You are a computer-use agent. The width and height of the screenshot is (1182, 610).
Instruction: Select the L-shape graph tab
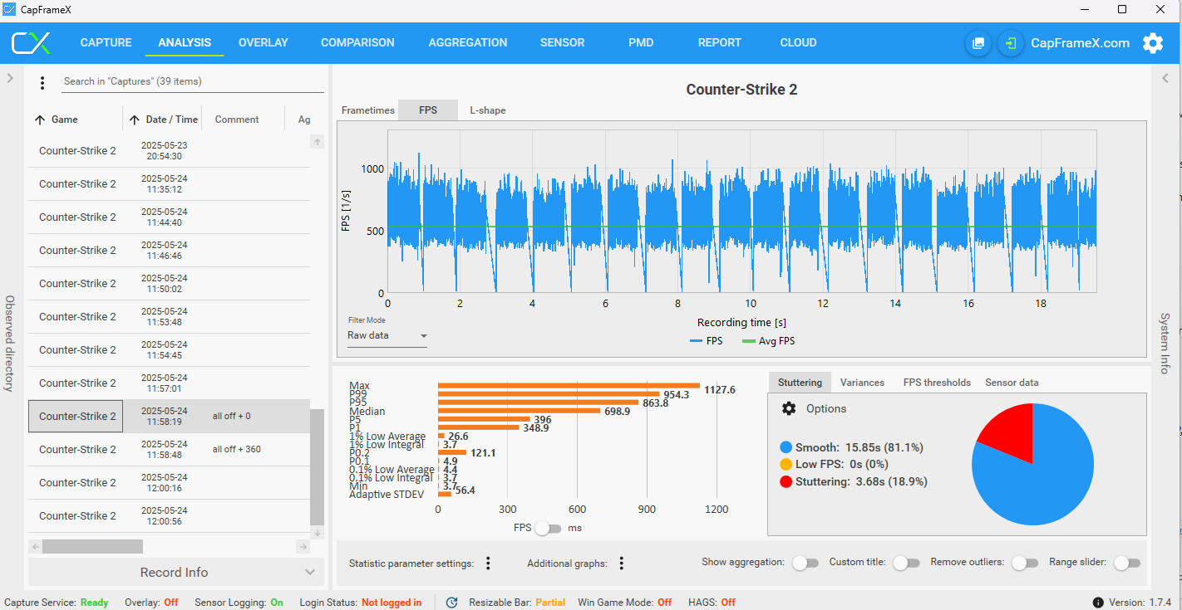[x=488, y=110]
